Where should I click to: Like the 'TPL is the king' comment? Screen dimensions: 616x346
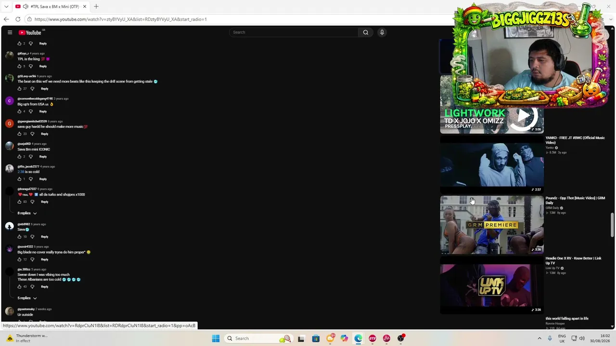20,66
